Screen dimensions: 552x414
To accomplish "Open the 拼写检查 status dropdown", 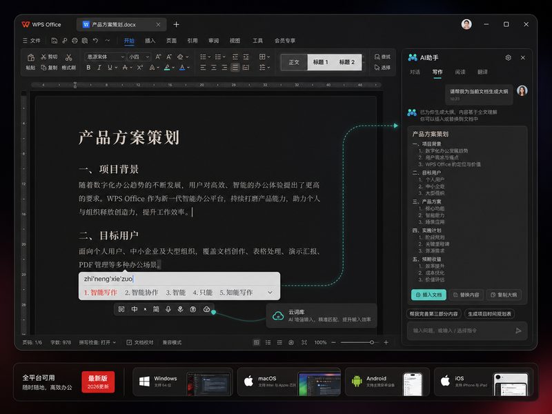I will click(97, 342).
